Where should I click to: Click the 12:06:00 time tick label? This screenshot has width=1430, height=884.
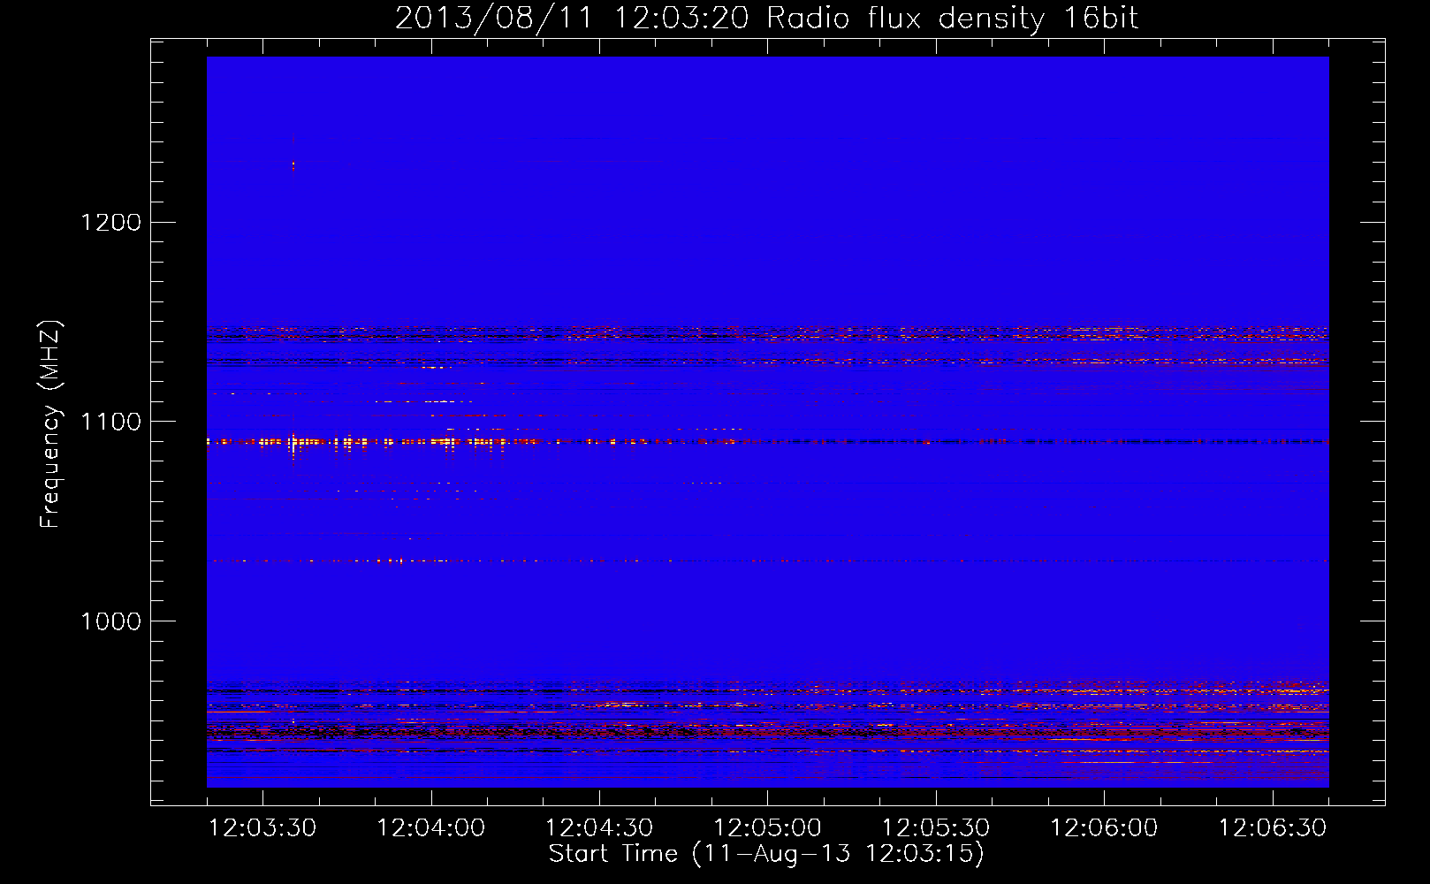pyautogui.click(x=1104, y=828)
